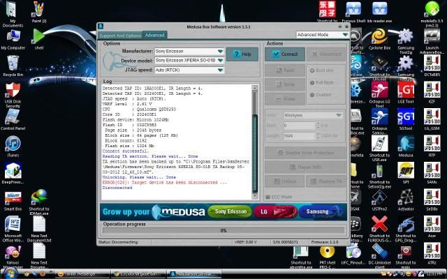447x279 pixels.
Task: Click the Disable Write Protection button
Action: [306, 153]
